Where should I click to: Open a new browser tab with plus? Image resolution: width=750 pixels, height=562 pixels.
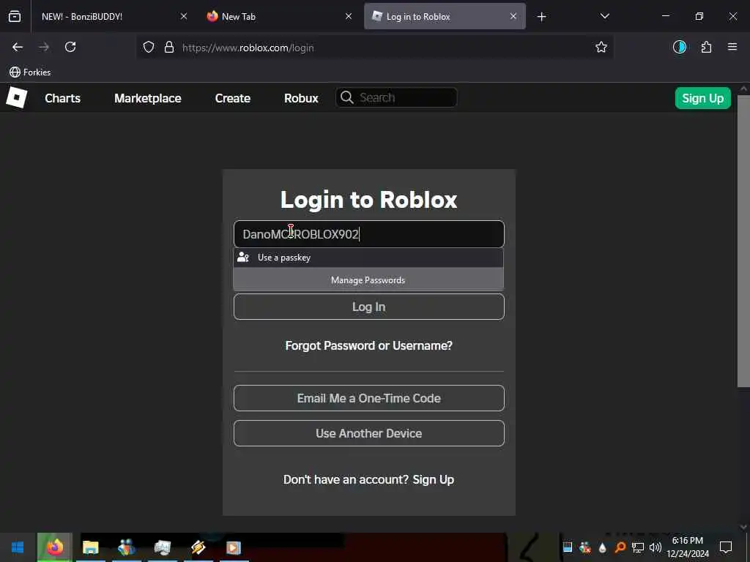[541, 17]
